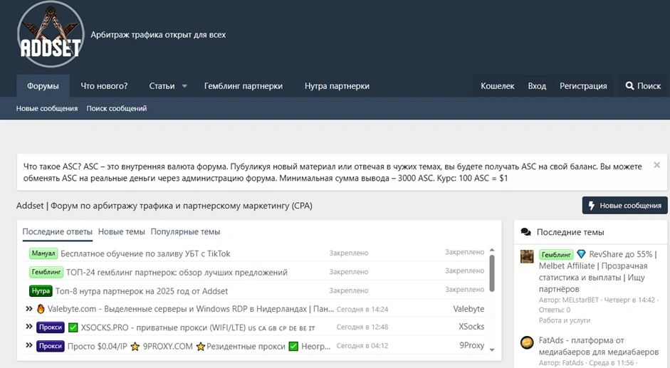Click the Гемблинг tag in Последние темы sidebar

pos(556,255)
